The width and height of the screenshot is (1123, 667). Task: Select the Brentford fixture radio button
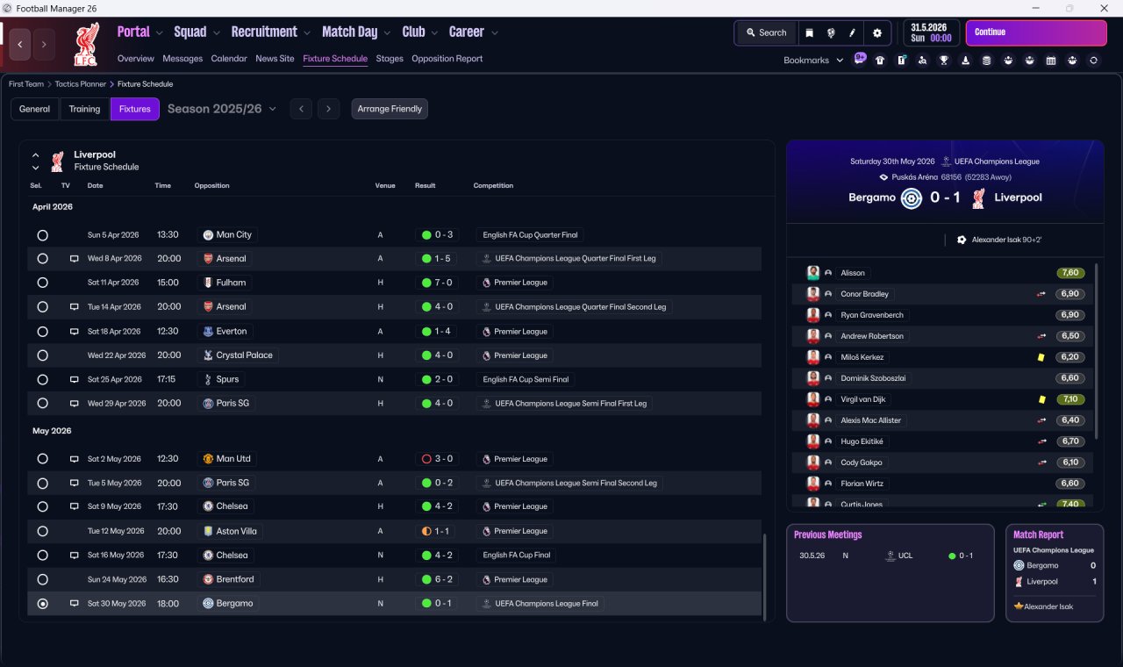click(42, 579)
